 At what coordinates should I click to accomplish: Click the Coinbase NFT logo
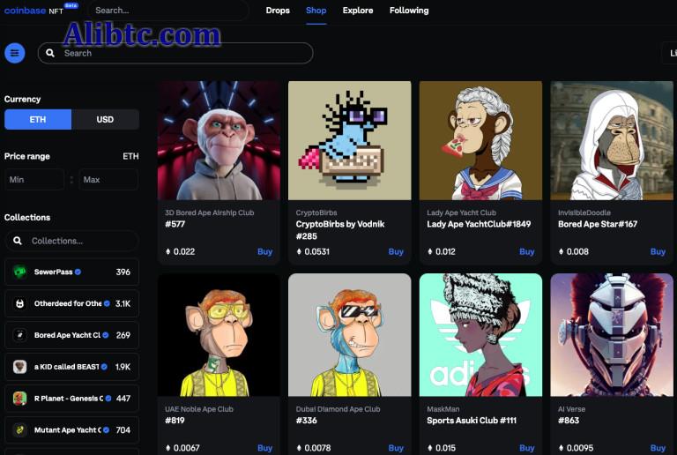tap(37, 11)
